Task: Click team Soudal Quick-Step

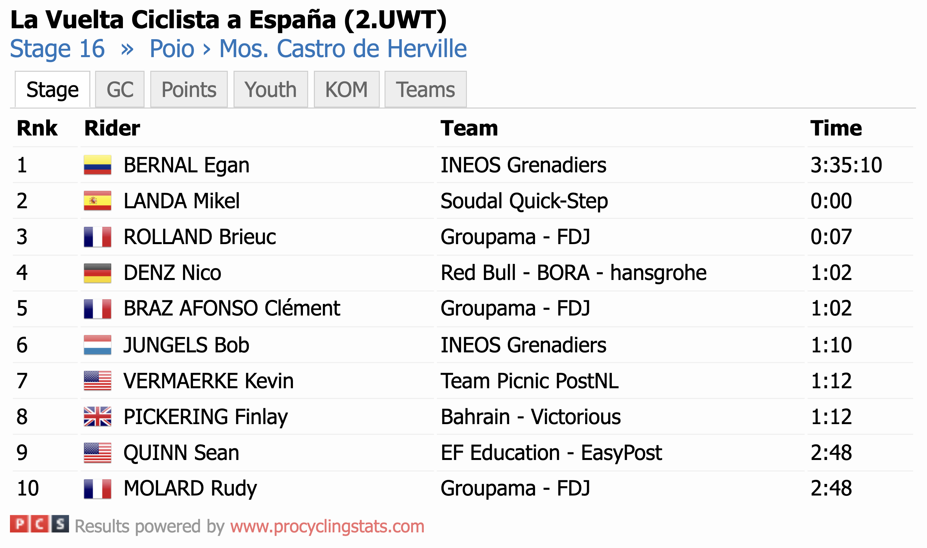Action: [524, 201]
